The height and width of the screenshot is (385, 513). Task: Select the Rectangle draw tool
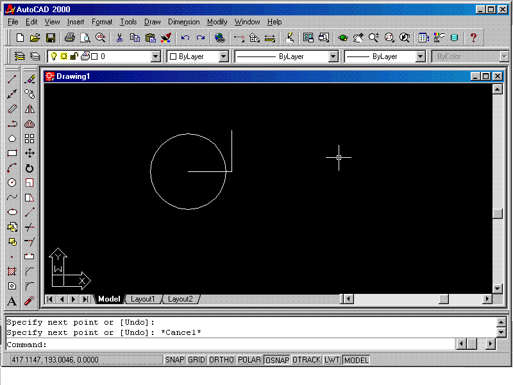tap(12, 153)
